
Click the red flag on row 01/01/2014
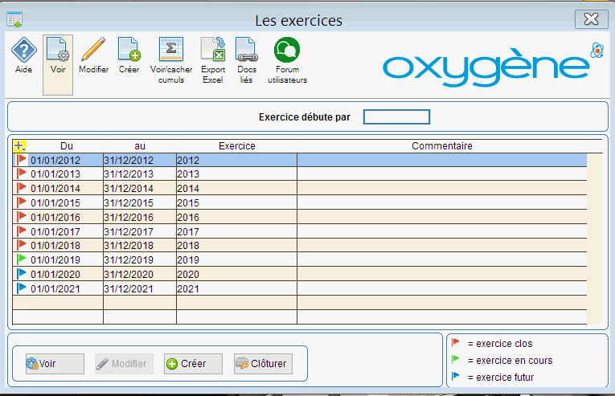[21, 188]
